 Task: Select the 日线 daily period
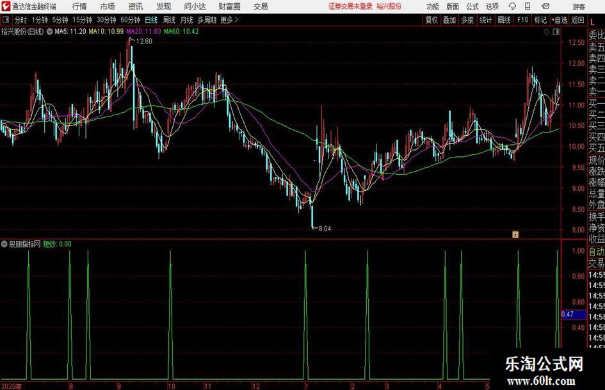pyautogui.click(x=151, y=20)
